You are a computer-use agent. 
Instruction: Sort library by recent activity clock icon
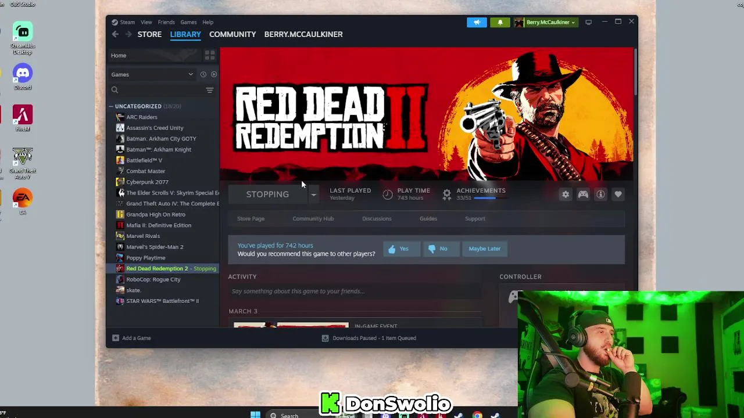click(203, 74)
